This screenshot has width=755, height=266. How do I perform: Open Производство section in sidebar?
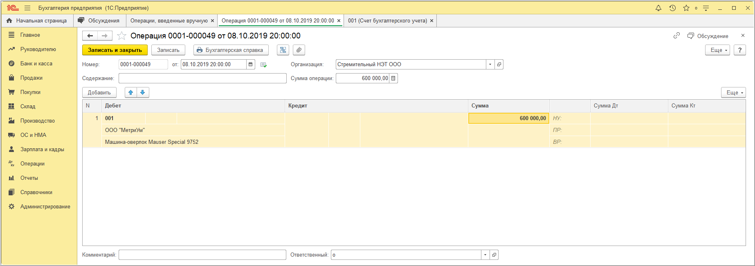tap(38, 121)
